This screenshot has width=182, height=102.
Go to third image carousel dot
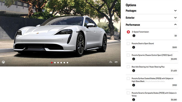pos(58,63)
